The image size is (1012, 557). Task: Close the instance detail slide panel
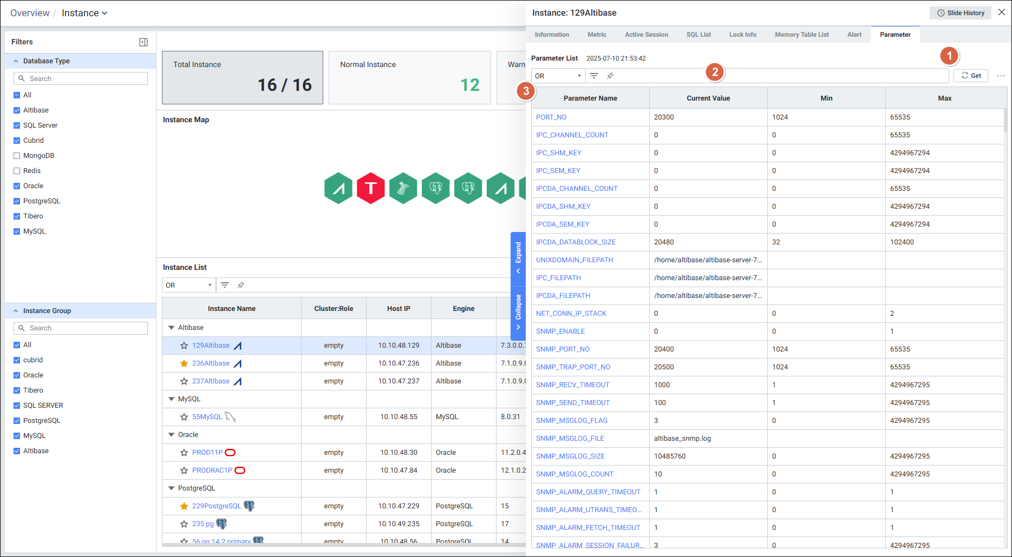click(1001, 12)
